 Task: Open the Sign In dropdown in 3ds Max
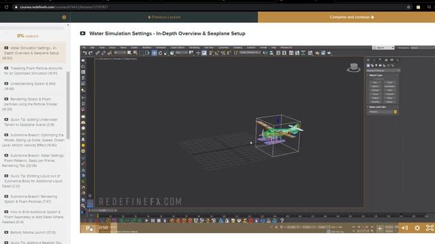pos(383,47)
